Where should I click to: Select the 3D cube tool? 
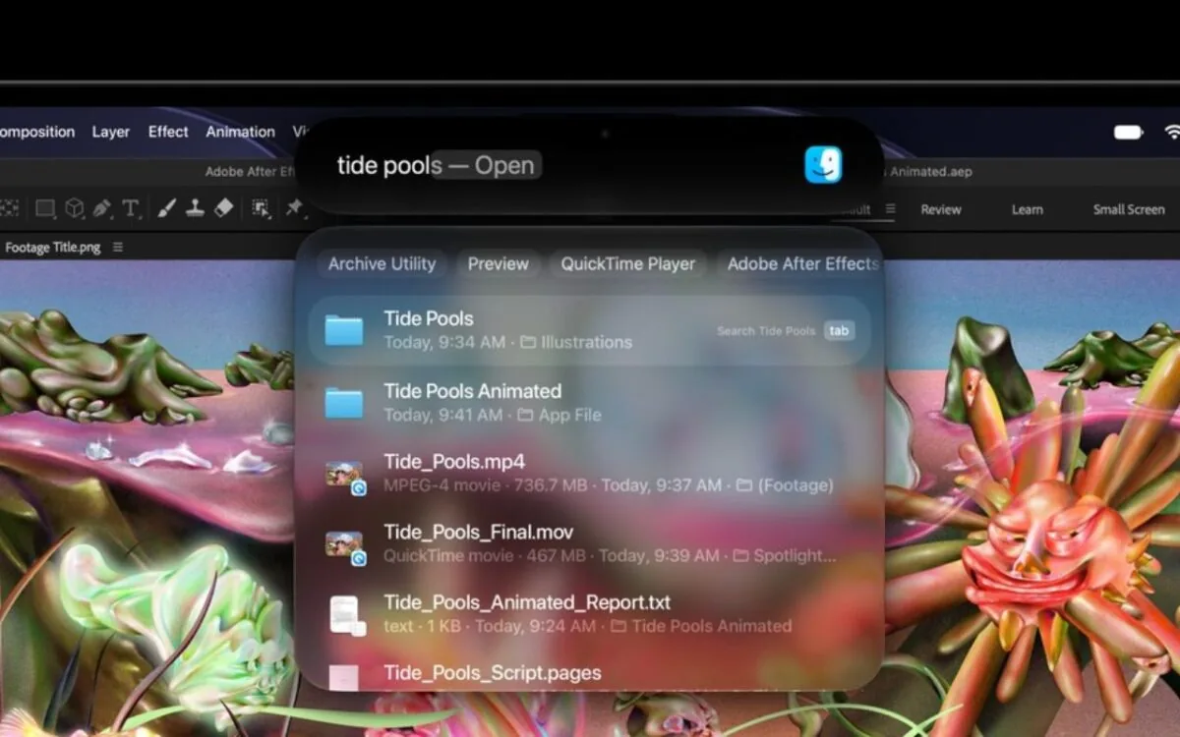click(75, 208)
